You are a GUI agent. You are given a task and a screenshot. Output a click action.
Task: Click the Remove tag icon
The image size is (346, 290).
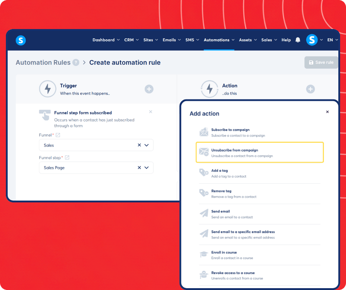tap(204, 193)
